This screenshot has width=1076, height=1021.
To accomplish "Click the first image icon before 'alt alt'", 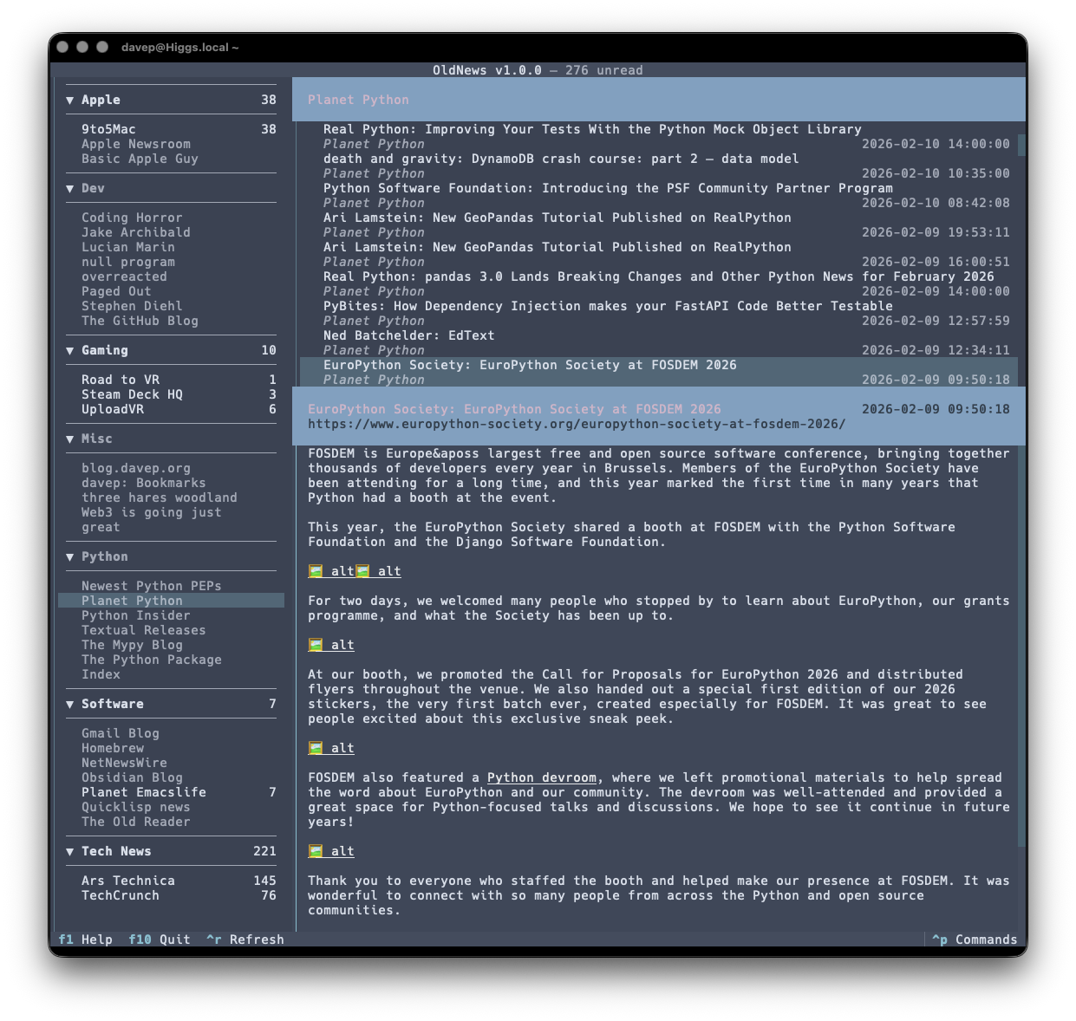I will pyautogui.click(x=316, y=571).
